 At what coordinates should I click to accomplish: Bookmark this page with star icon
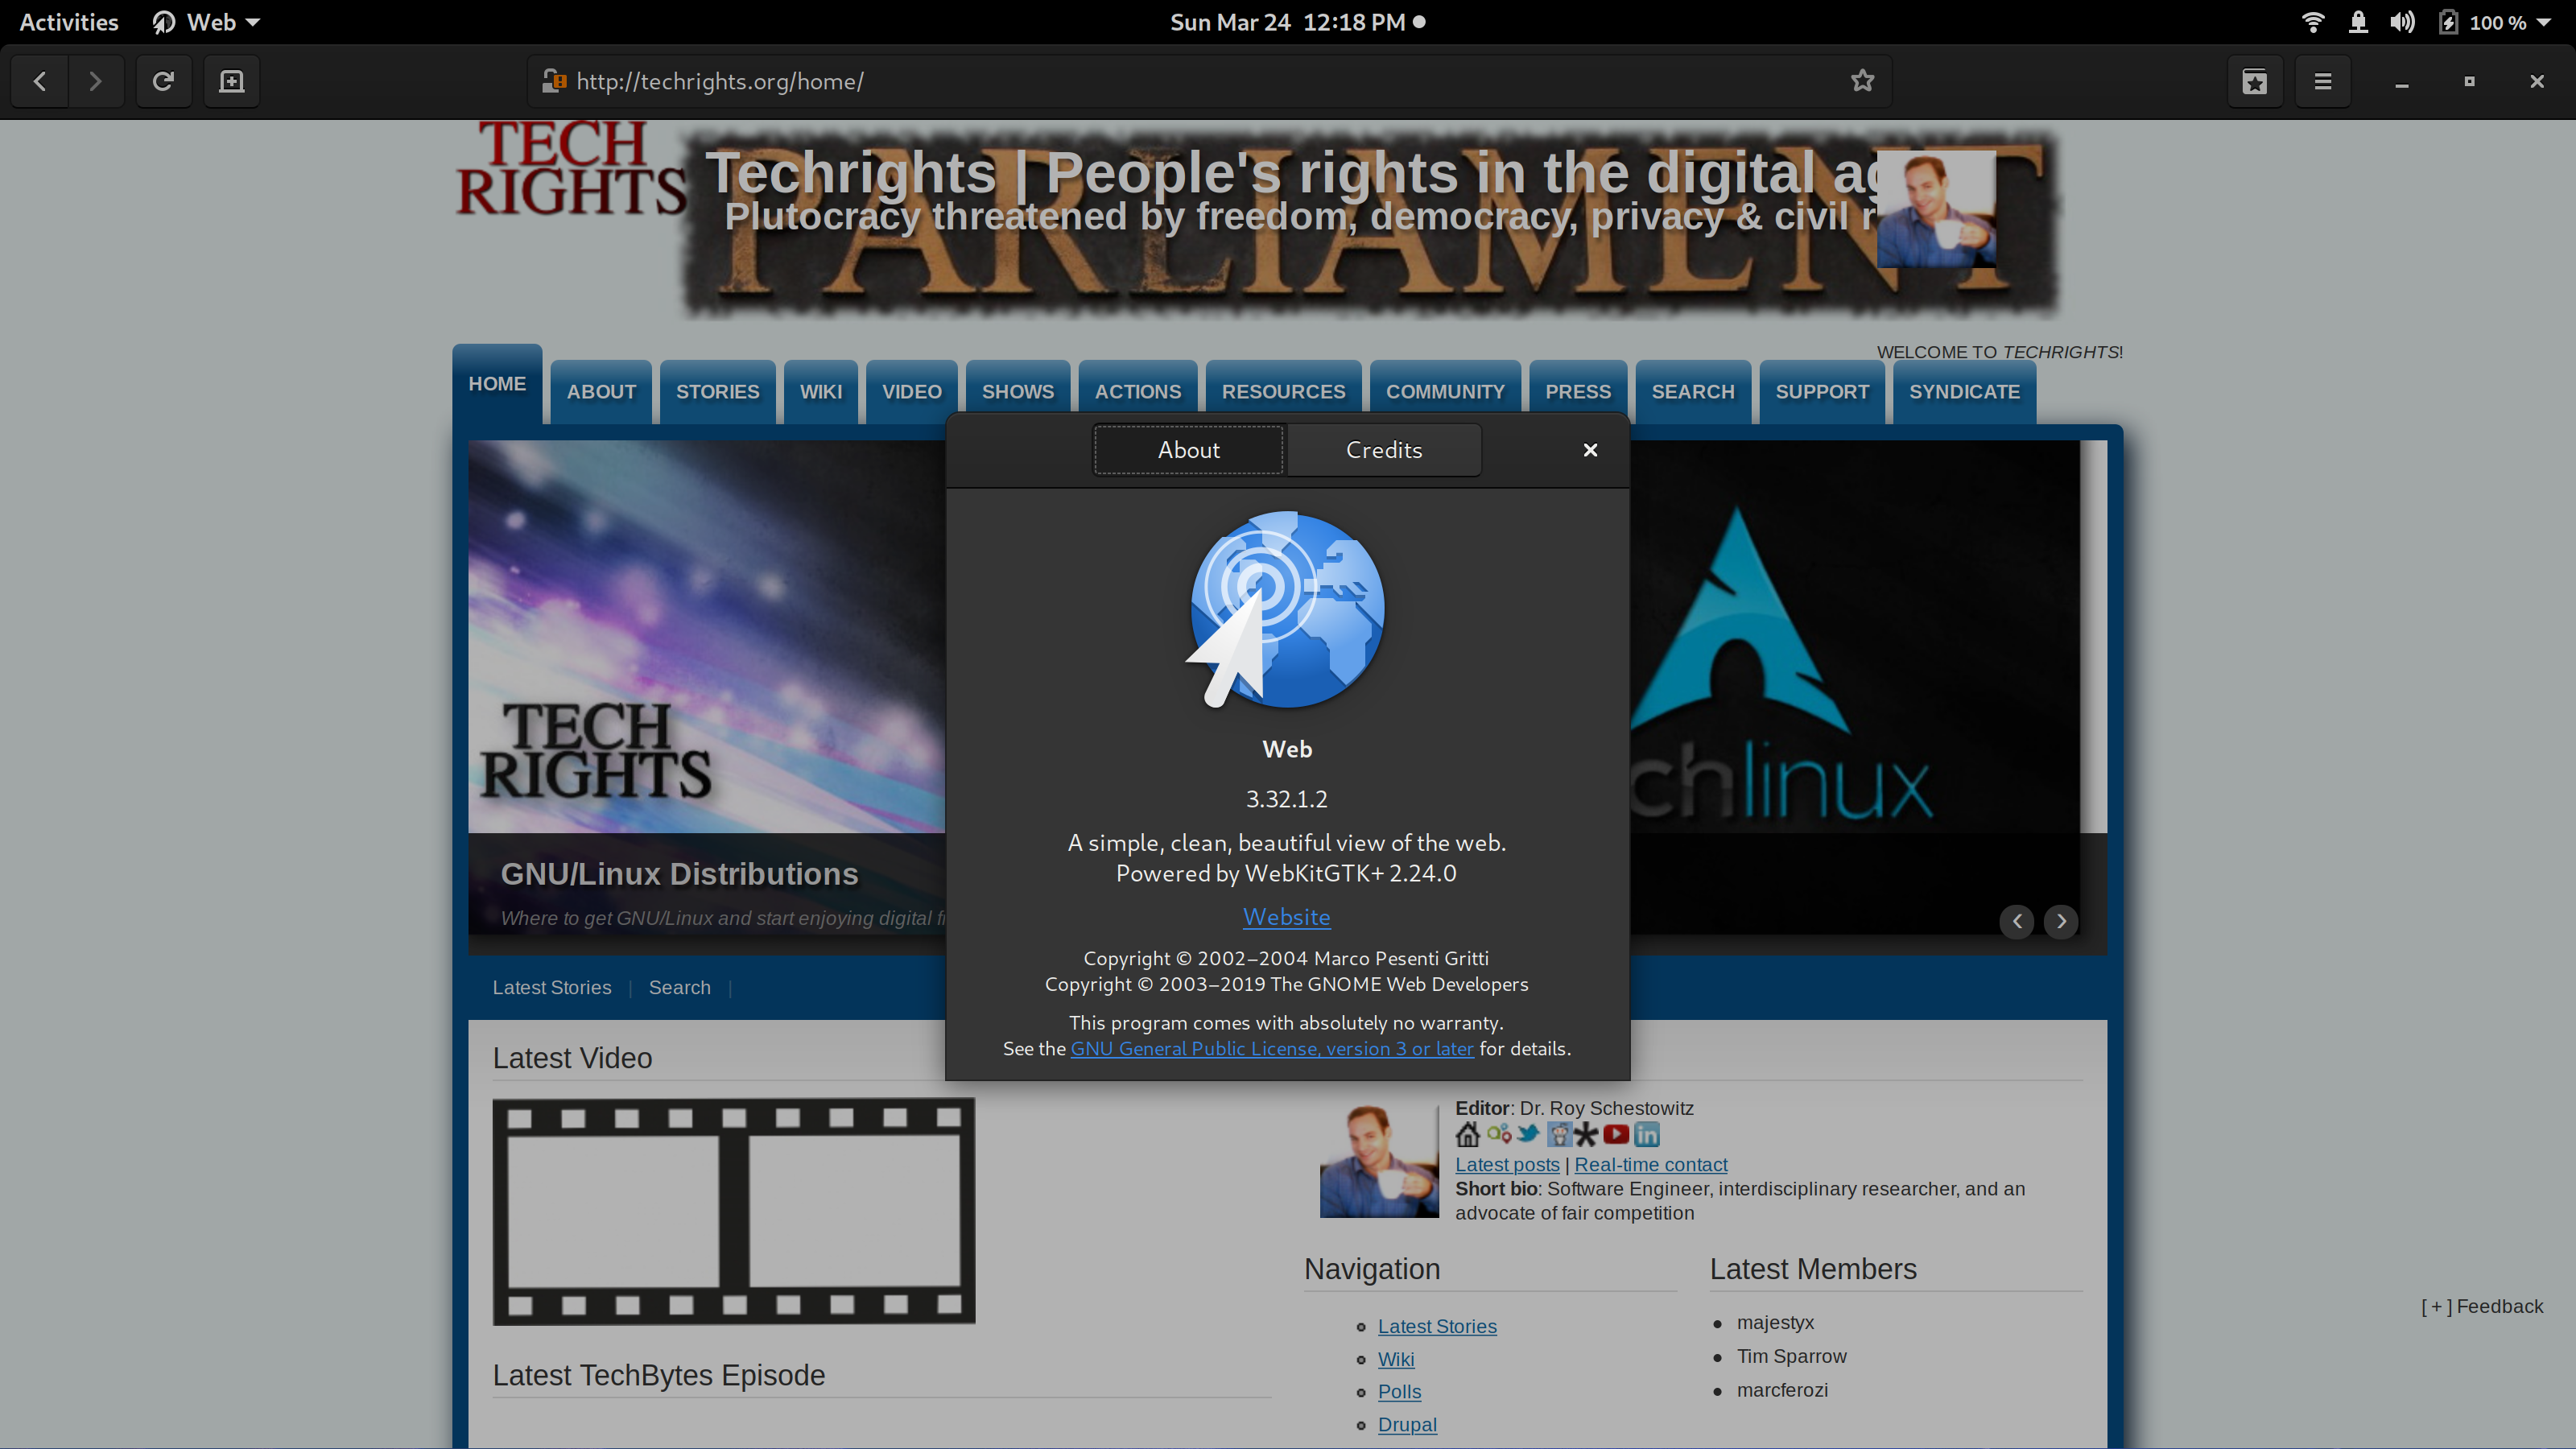point(1861,81)
